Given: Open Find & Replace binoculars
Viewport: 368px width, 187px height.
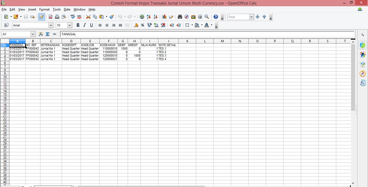Looking at the screenshot, I should pyautogui.click(x=180, y=17).
